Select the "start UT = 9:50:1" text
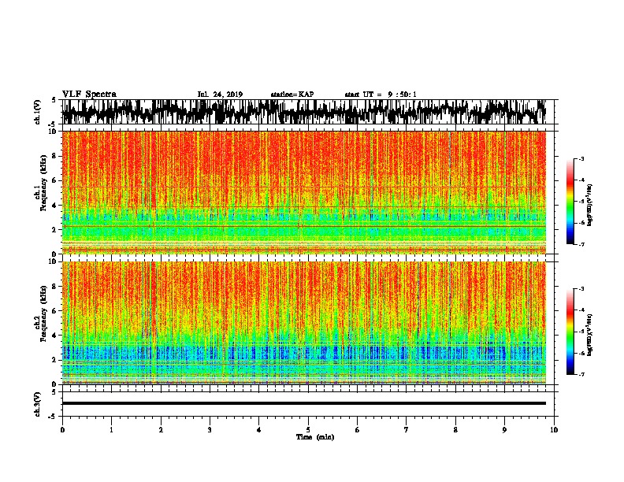The width and height of the screenshot is (624, 482). [x=381, y=95]
